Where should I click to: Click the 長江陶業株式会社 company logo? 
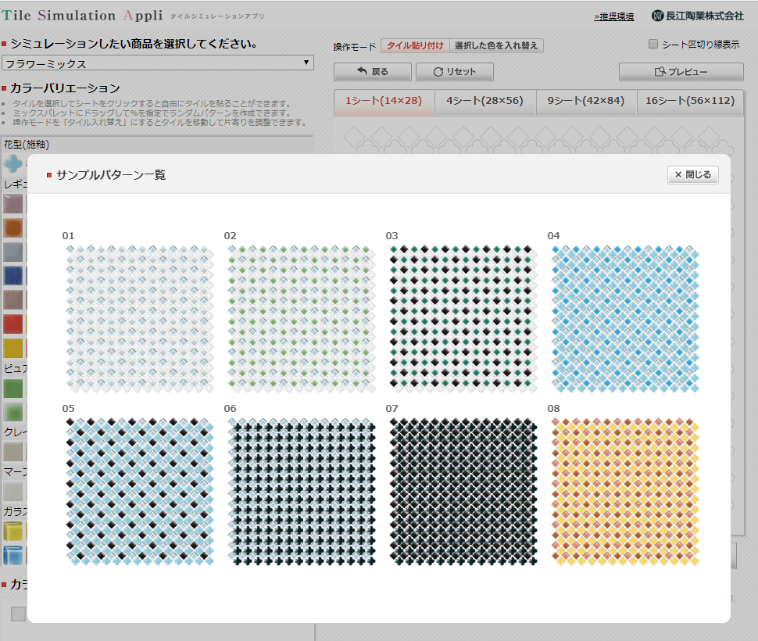tap(698, 16)
